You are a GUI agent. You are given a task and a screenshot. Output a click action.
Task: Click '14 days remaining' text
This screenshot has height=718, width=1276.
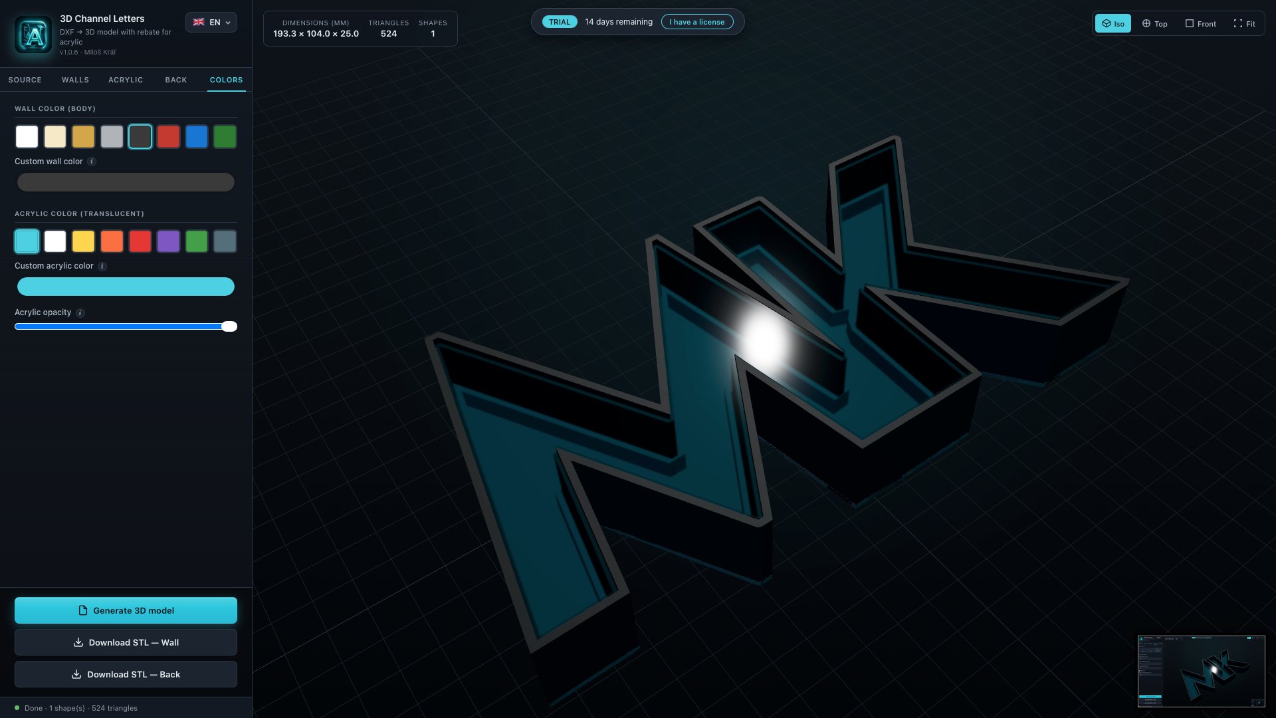(x=619, y=22)
